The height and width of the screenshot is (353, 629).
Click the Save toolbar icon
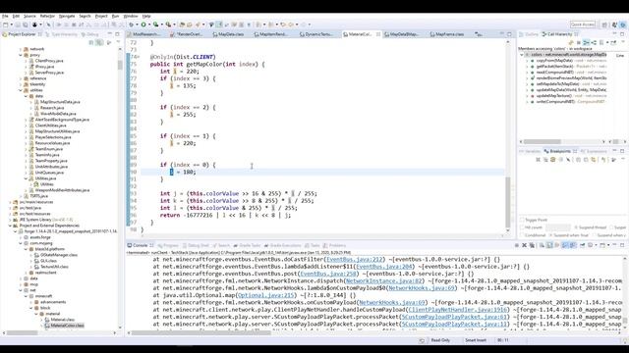point(18,25)
